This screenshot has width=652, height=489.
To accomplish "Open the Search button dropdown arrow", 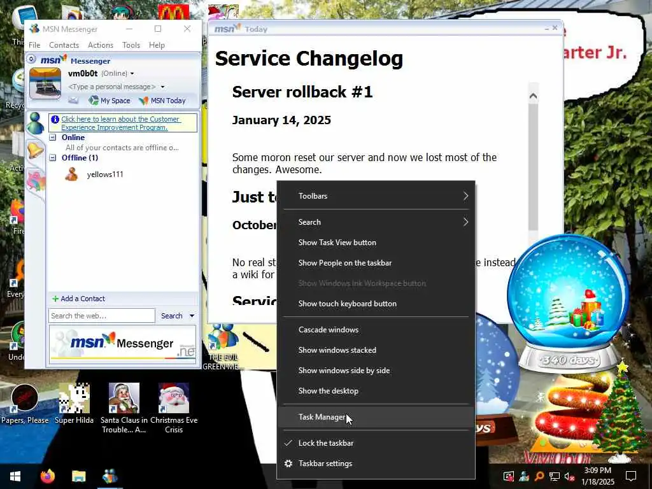I will 192,316.
